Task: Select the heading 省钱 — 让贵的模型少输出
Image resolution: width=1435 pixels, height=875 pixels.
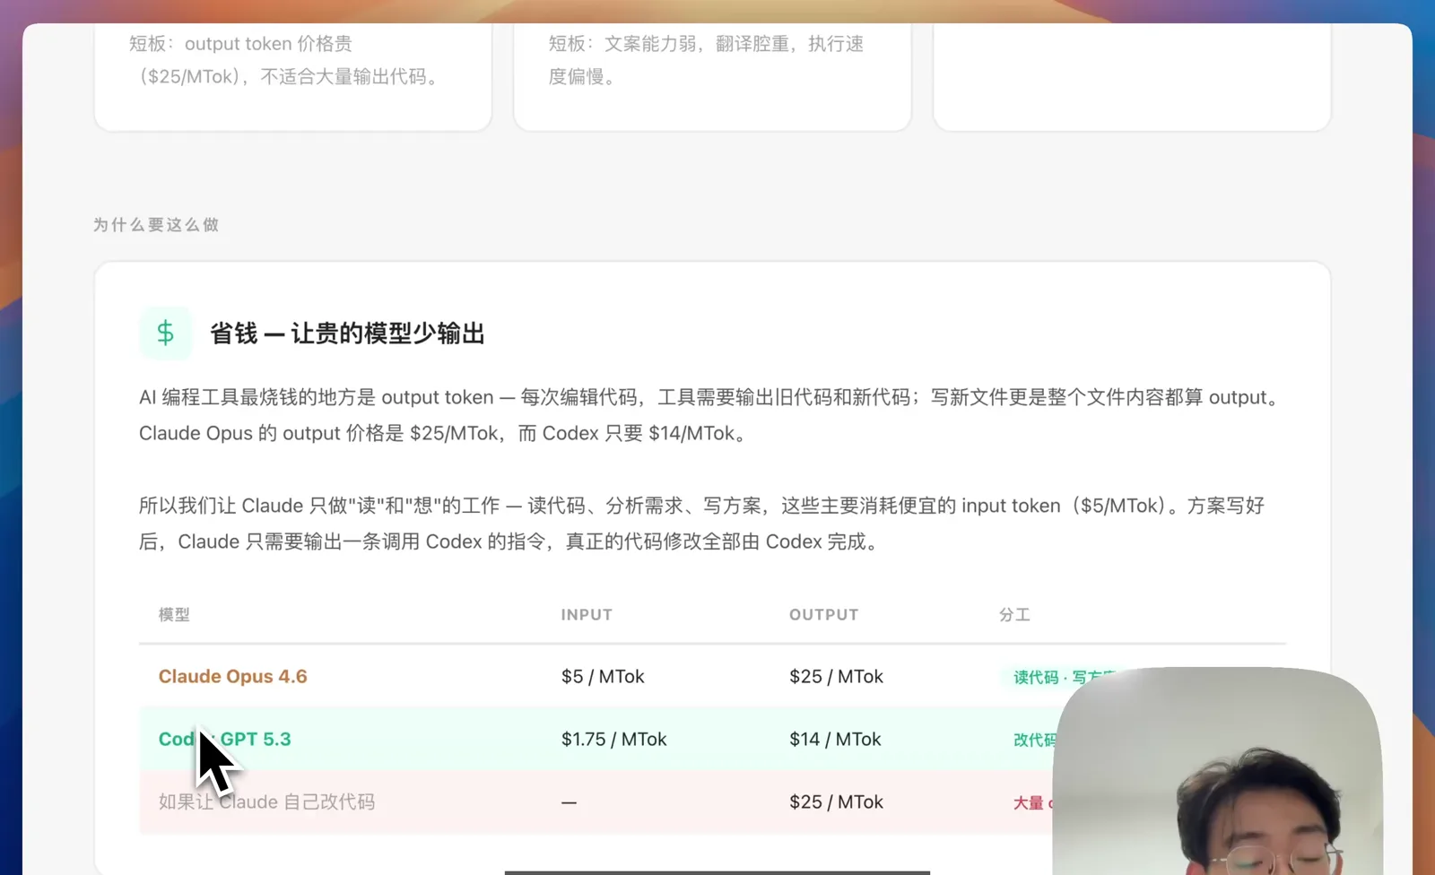Action: [347, 334]
